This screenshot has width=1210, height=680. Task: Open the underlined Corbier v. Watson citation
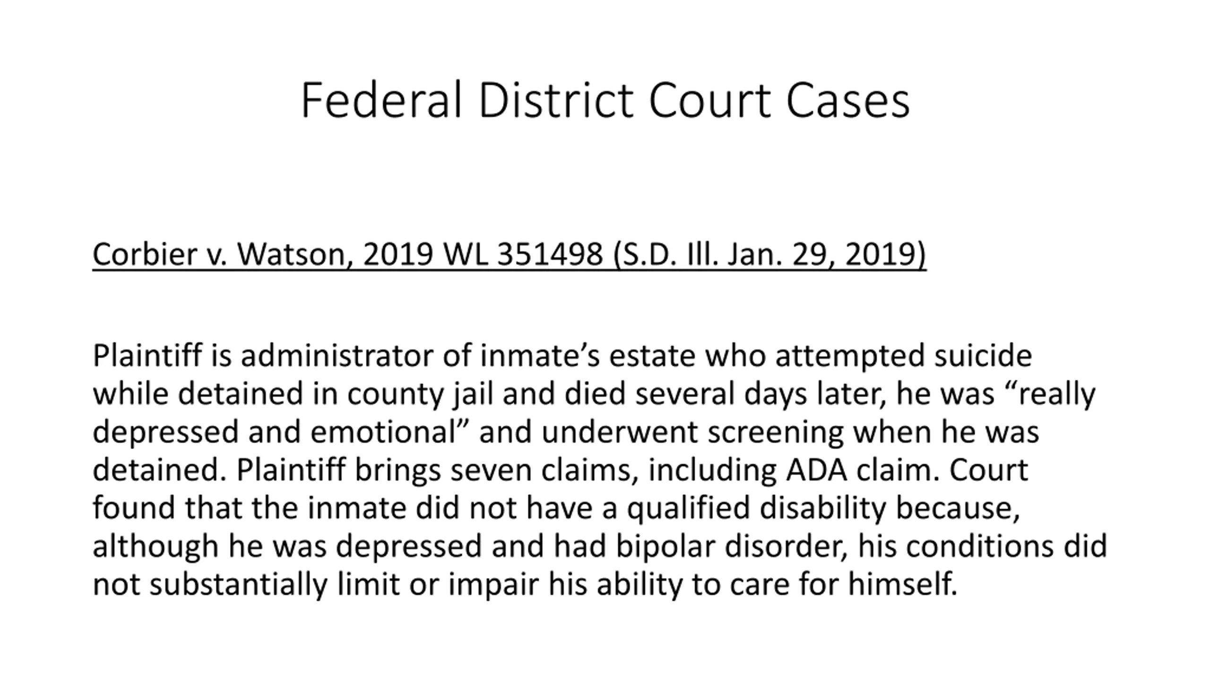point(509,255)
